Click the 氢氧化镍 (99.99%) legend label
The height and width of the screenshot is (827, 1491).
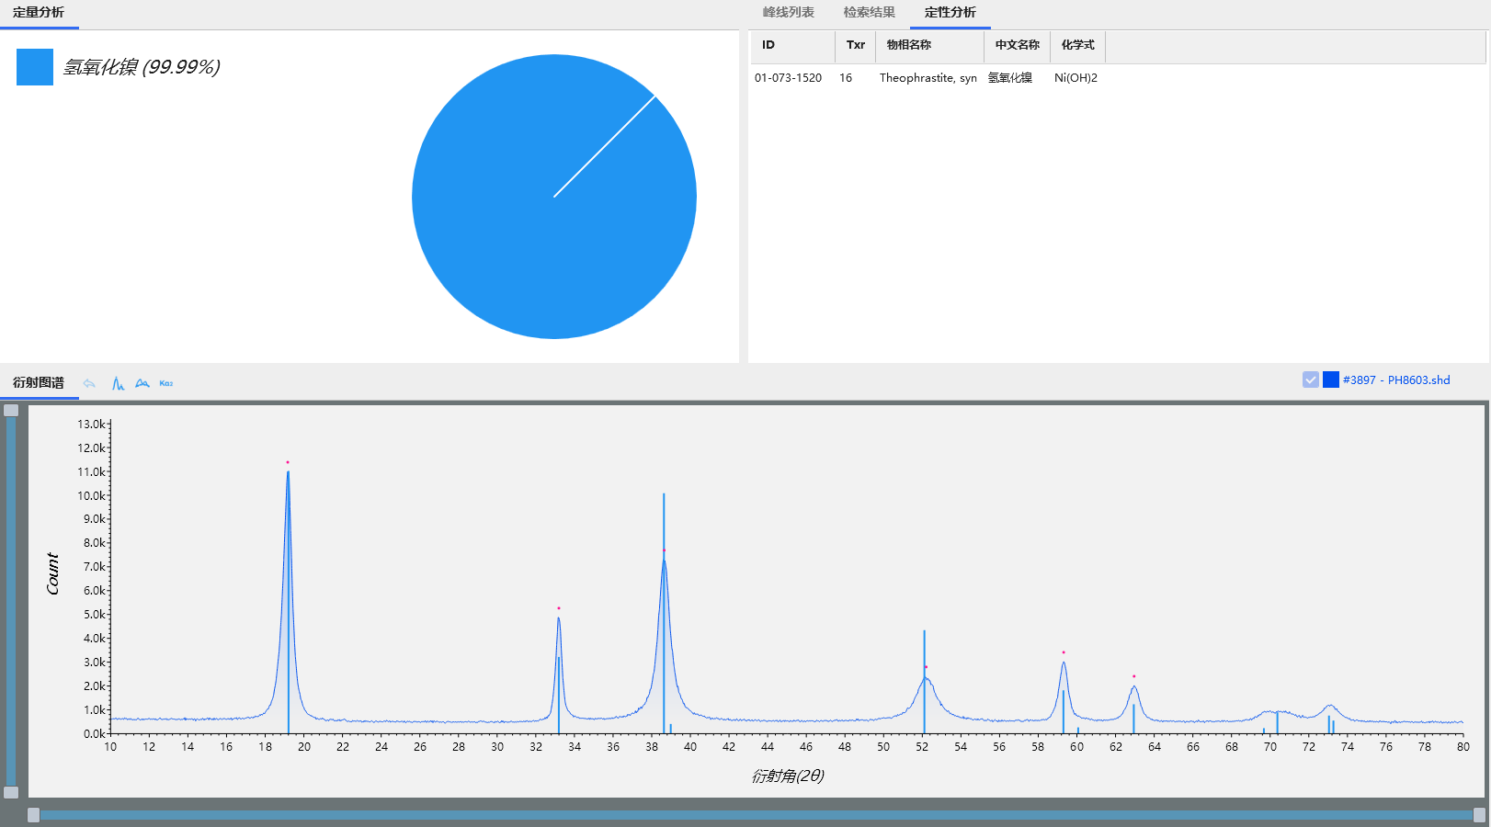[142, 67]
